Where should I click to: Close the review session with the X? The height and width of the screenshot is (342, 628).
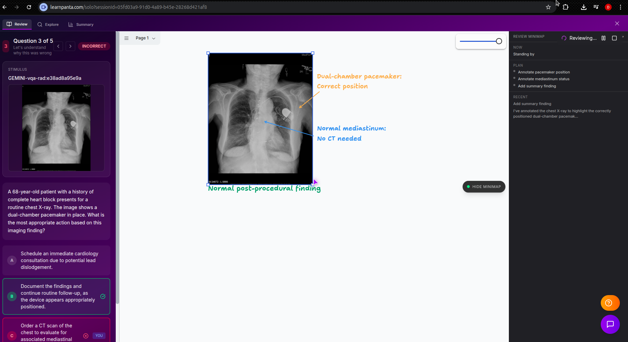(617, 23)
